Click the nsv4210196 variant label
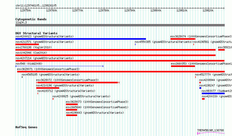 point(65,85)
